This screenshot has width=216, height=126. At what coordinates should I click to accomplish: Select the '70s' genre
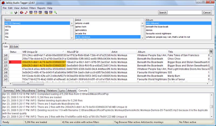[37, 37]
